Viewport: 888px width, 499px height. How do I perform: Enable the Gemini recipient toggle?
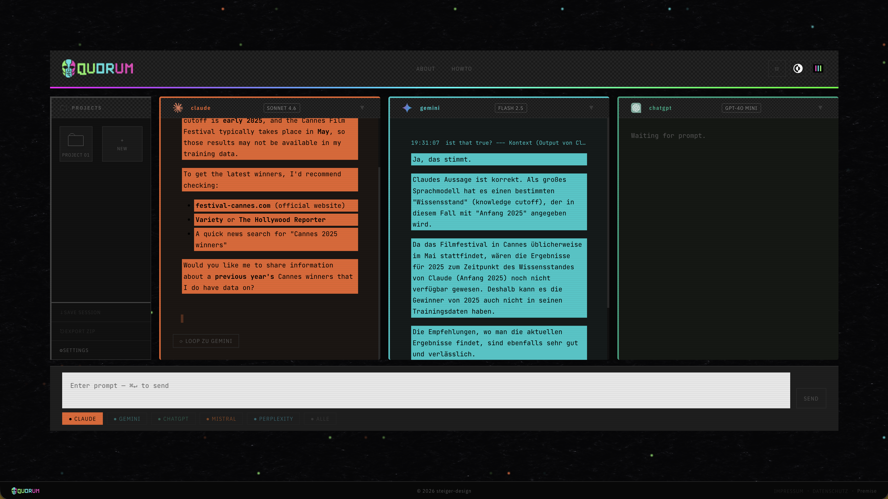click(127, 419)
